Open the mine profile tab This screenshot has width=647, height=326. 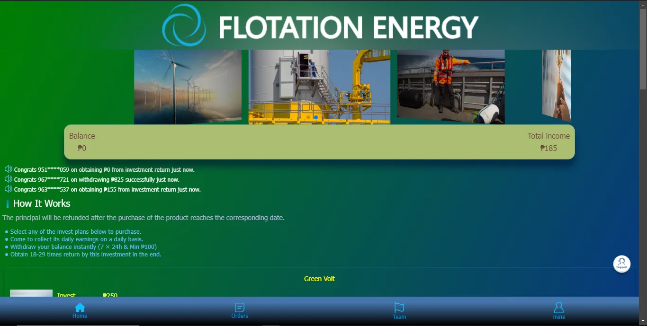point(559,311)
